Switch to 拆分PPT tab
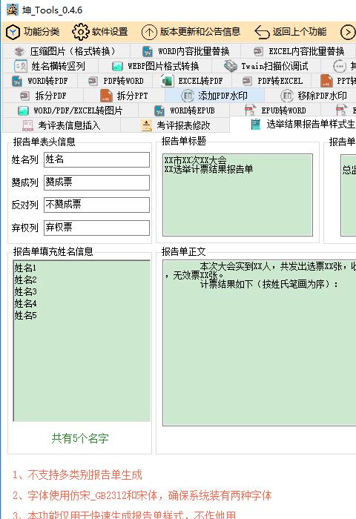Screen dimensions: 356x519 pos(124,96)
